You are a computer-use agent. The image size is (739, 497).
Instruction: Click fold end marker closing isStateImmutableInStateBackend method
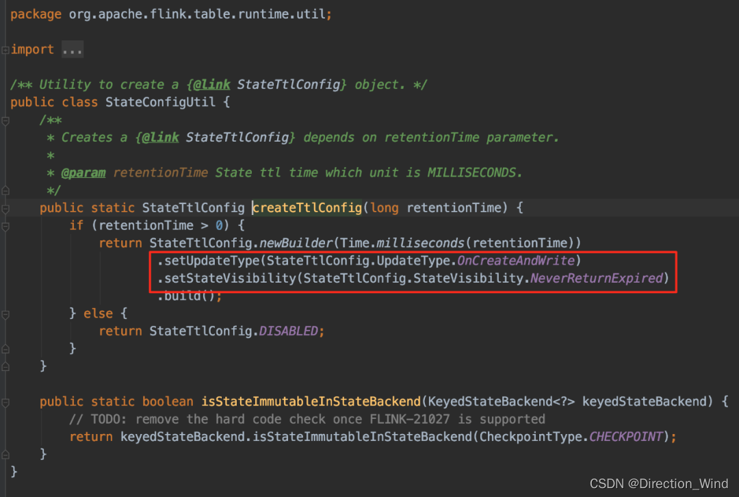(x=5, y=455)
